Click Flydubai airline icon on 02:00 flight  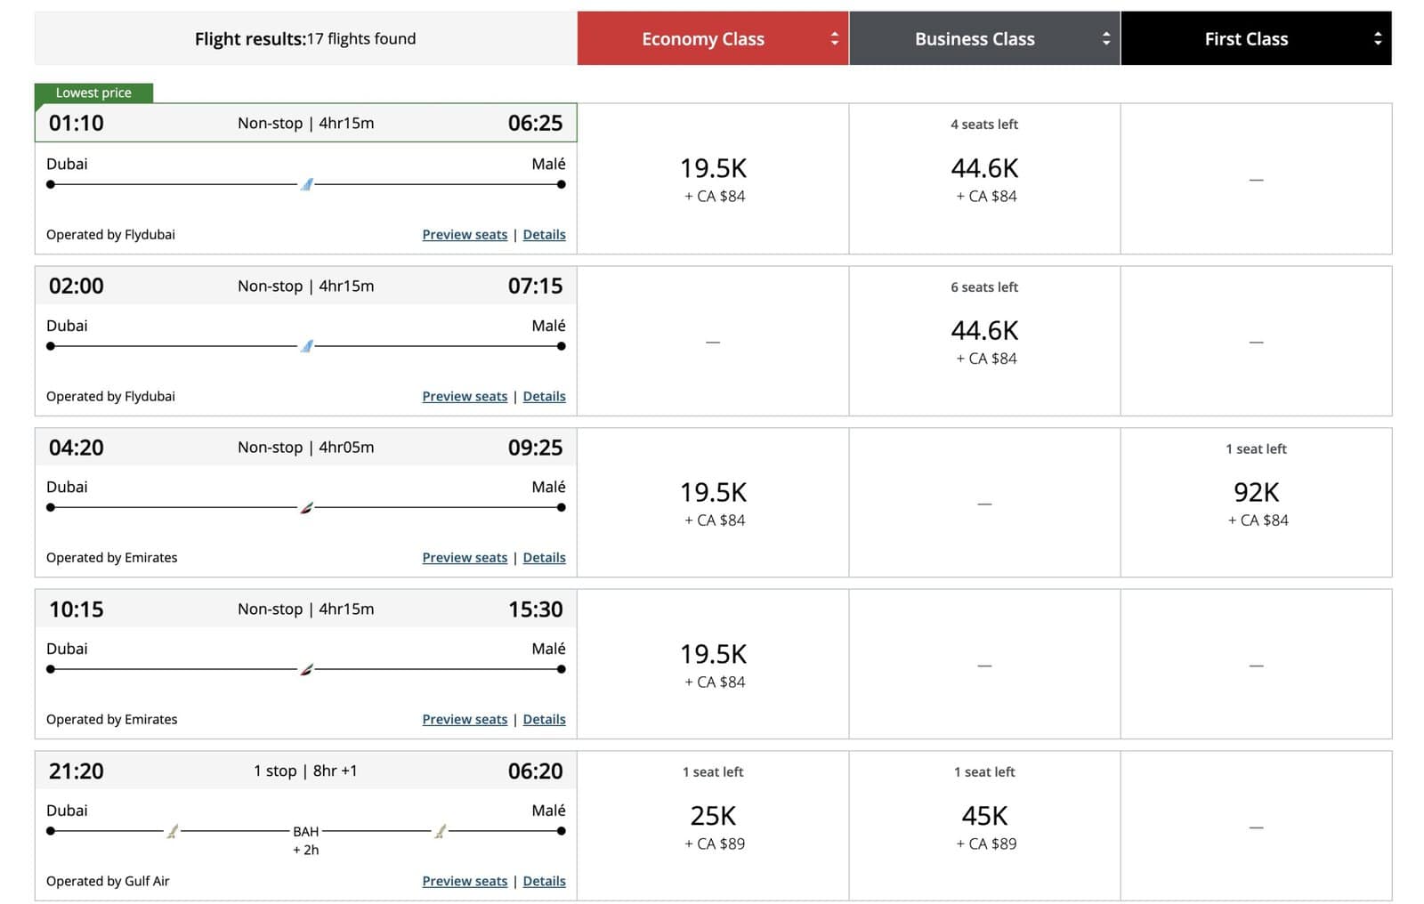click(x=306, y=346)
